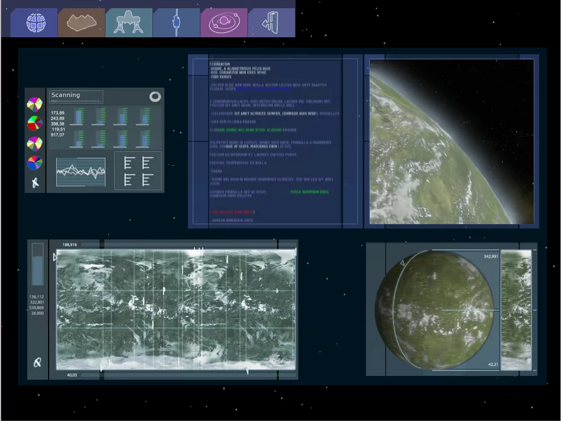The height and width of the screenshot is (421, 561).
Task: Click the reading 26,900
Action: [38, 313]
